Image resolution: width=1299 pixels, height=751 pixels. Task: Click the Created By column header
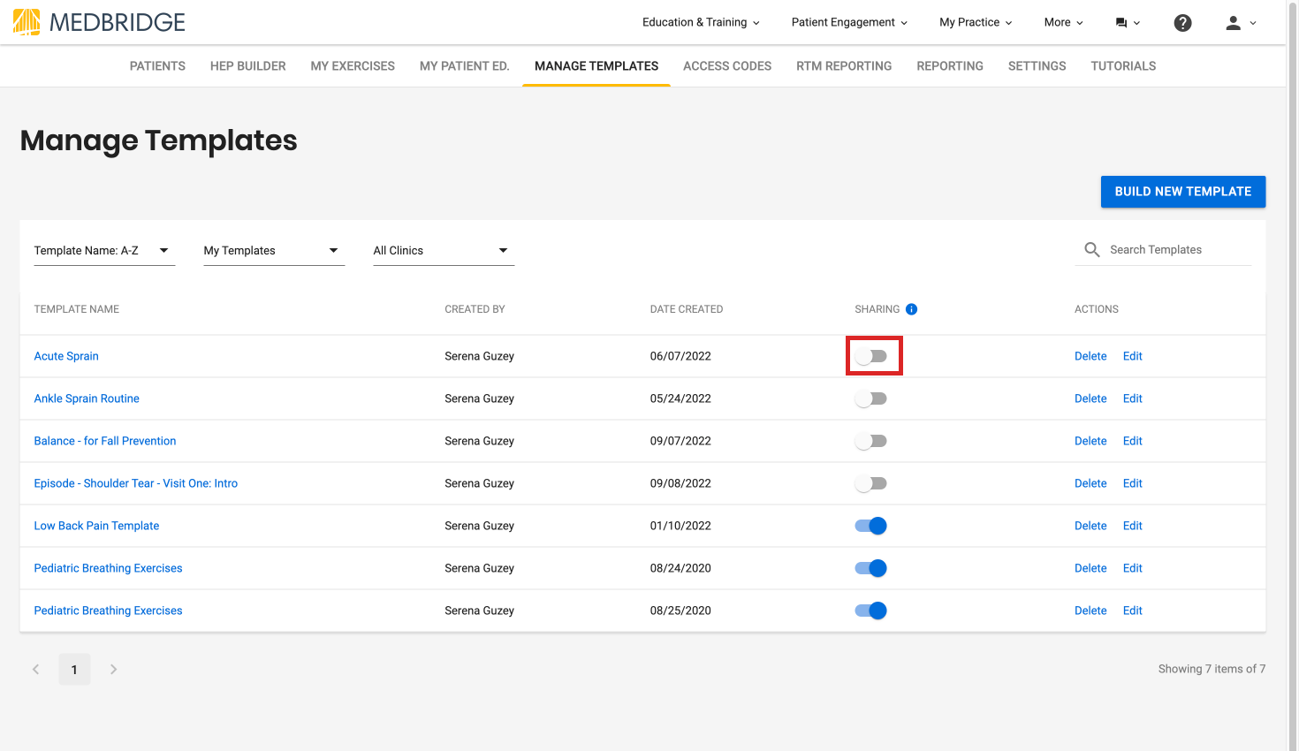click(475, 309)
